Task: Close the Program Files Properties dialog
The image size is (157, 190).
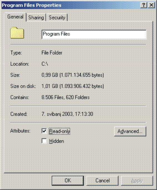Action: coord(151,5)
